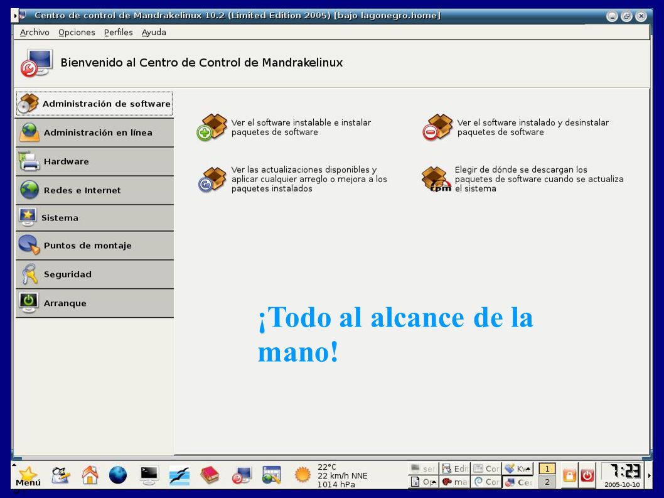Open the Arranque section

click(x=94, y=303)
